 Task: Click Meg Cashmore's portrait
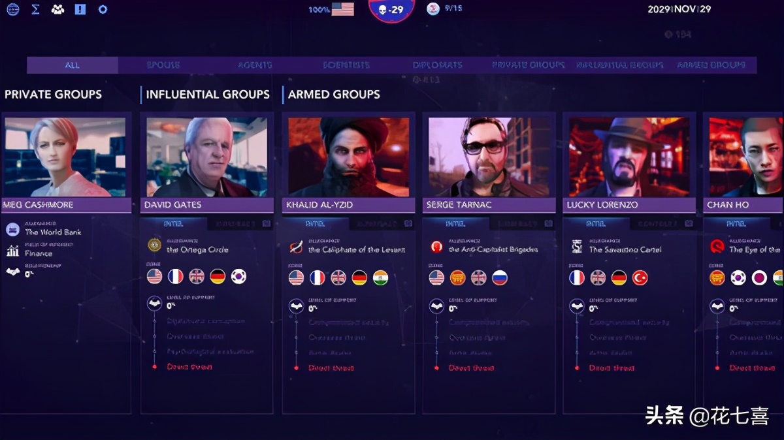pos(65,157)
